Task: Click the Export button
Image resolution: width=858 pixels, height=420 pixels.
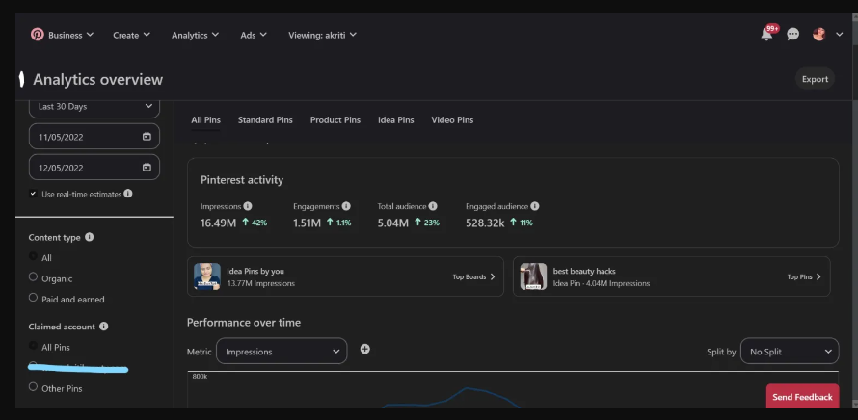Action: (815, 79)
